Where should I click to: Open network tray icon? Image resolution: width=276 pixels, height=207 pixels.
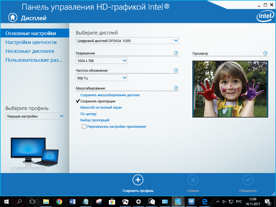tap(231, 202)
